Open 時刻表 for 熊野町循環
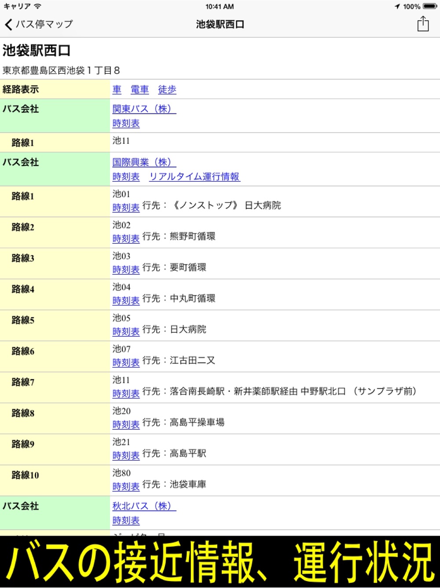 point(126,238)
